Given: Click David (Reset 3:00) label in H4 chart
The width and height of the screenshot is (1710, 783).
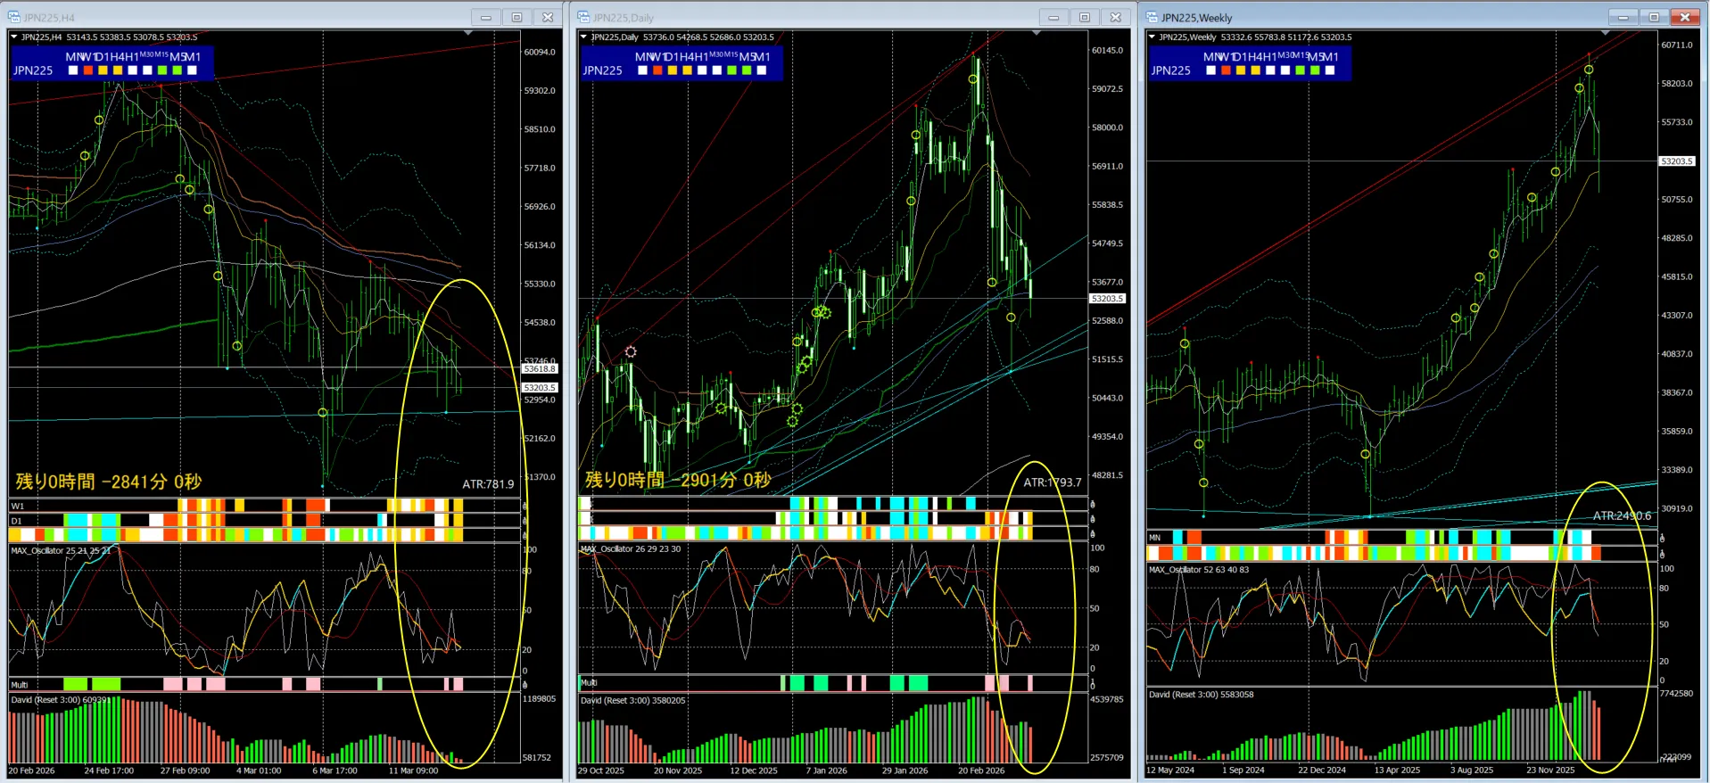Looking at the screenshot, I should [61, 700].
